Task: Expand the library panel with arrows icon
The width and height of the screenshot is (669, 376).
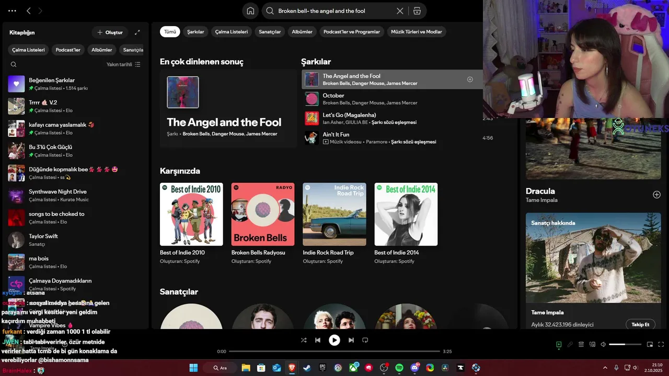Action: (137, 32)
